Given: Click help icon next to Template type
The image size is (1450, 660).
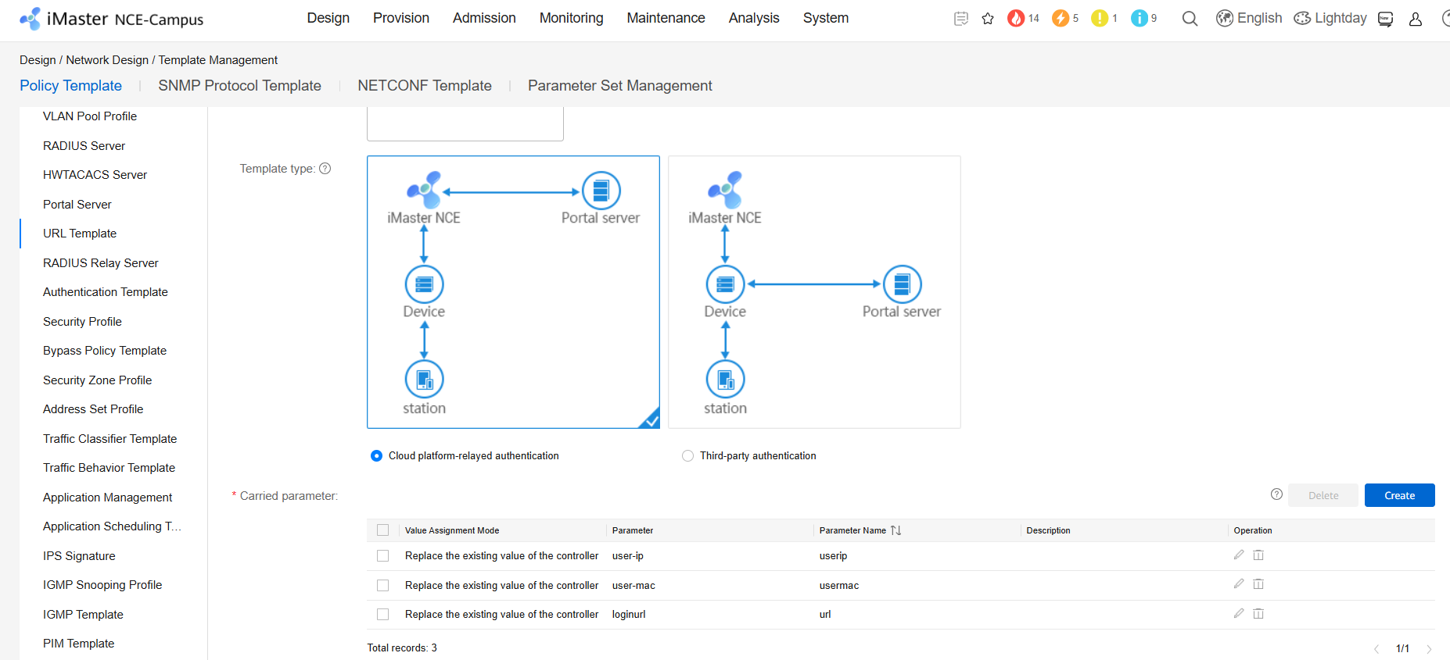Looking at the screenshot, I should 325,169.
